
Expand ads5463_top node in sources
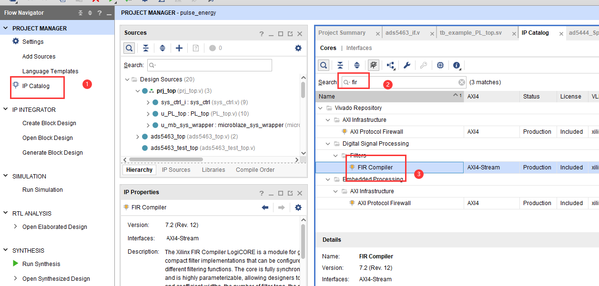tap(138, 137)
